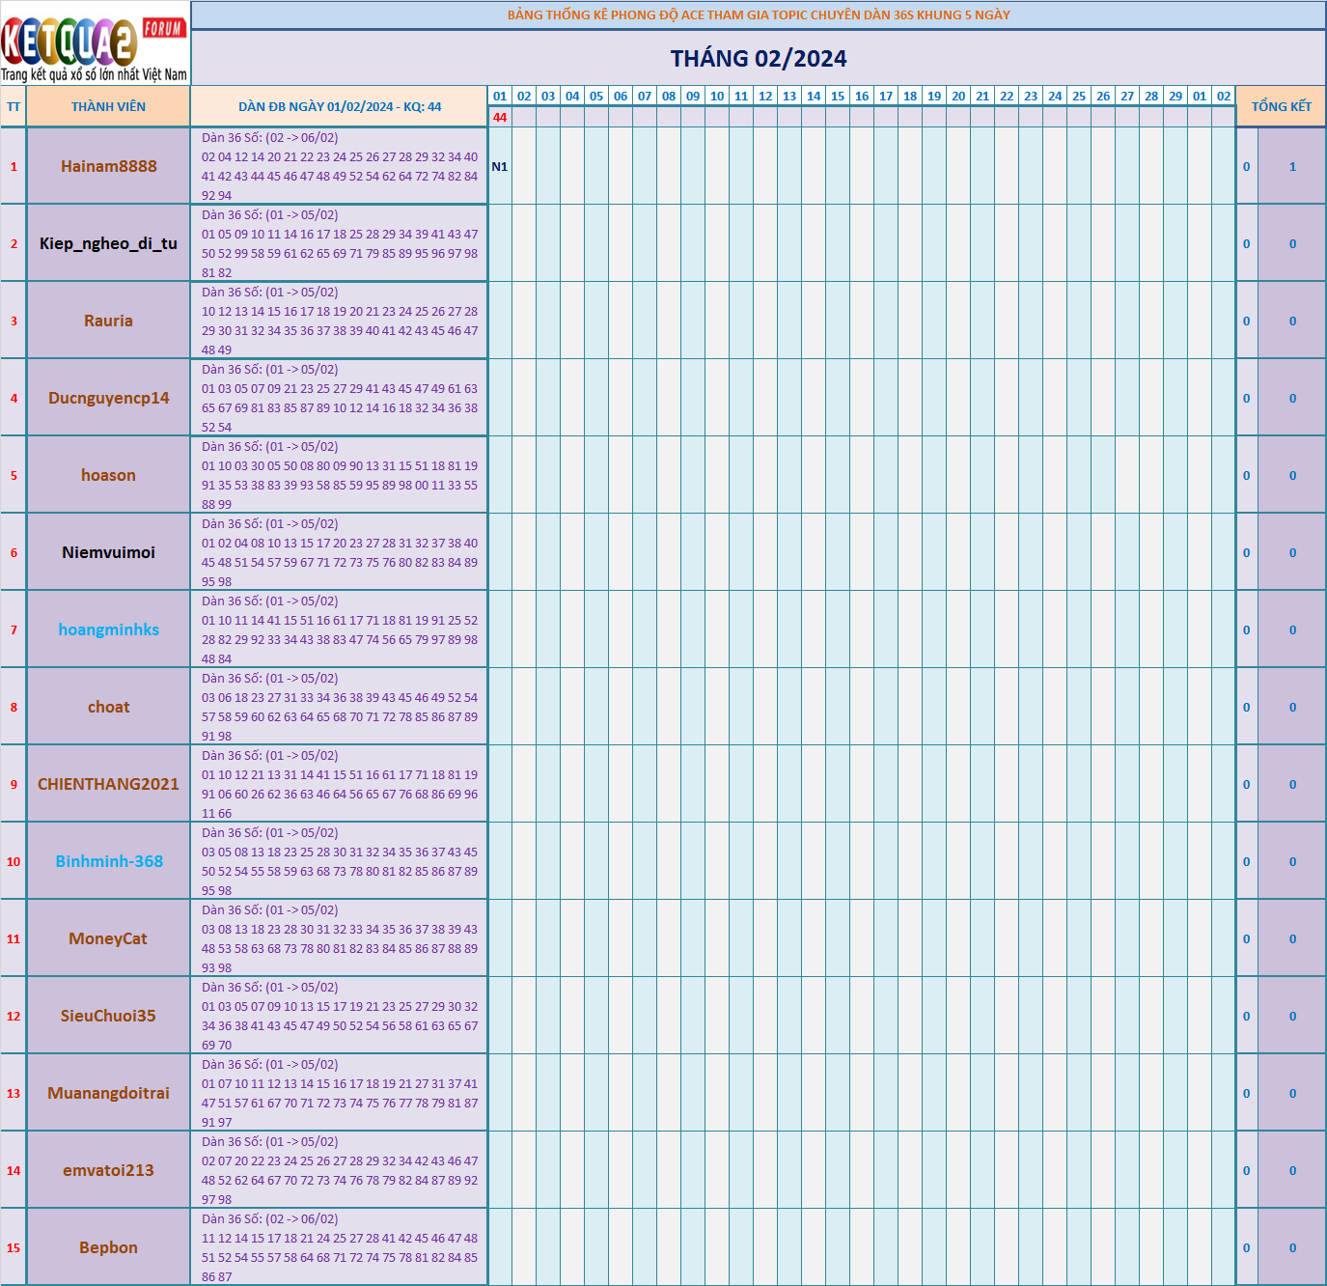Switch to the topic title bar 'BẢNG THỐNG KÊ PHONG ĐỘ'
This screenshot has width=1327, height=1286.
[758, 14]
